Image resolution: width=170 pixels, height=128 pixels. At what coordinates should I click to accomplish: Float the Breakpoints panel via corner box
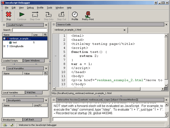click(4, 100)
